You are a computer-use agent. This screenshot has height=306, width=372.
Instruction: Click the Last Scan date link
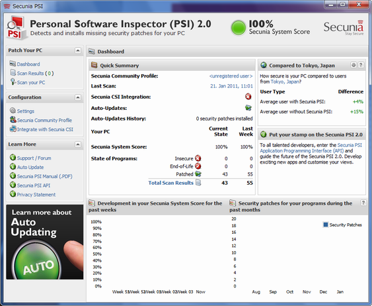click(x=231, y=86)
